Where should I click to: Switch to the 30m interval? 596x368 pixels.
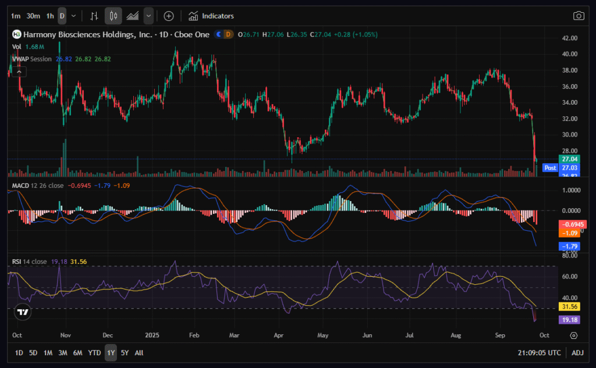pos(33,16)
